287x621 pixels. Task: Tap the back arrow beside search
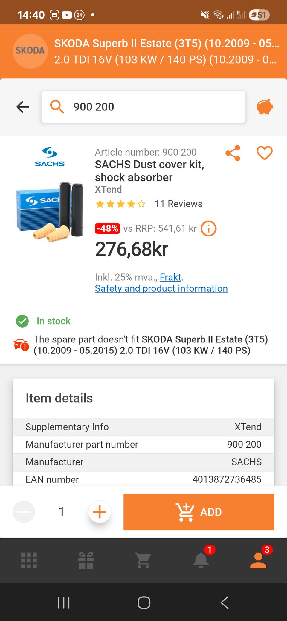tap(22, 107)
